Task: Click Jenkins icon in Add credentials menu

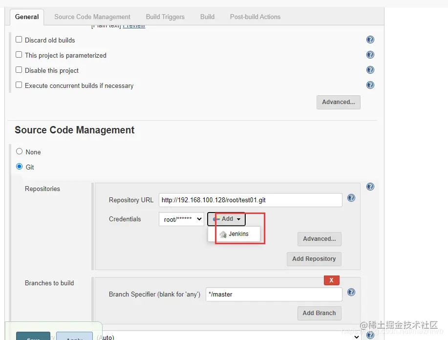Action: tap(223, 234)
